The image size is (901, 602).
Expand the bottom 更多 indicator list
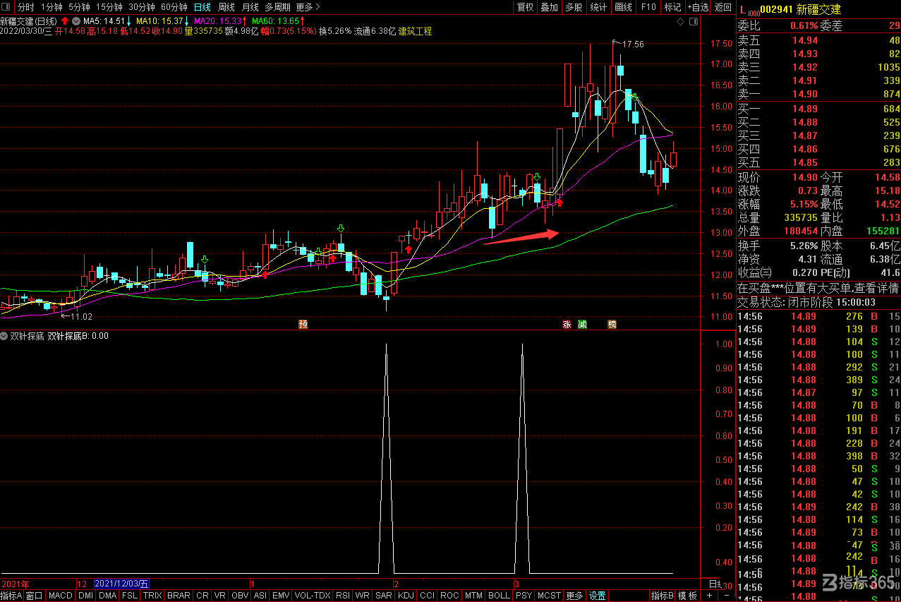pos(575,596)
